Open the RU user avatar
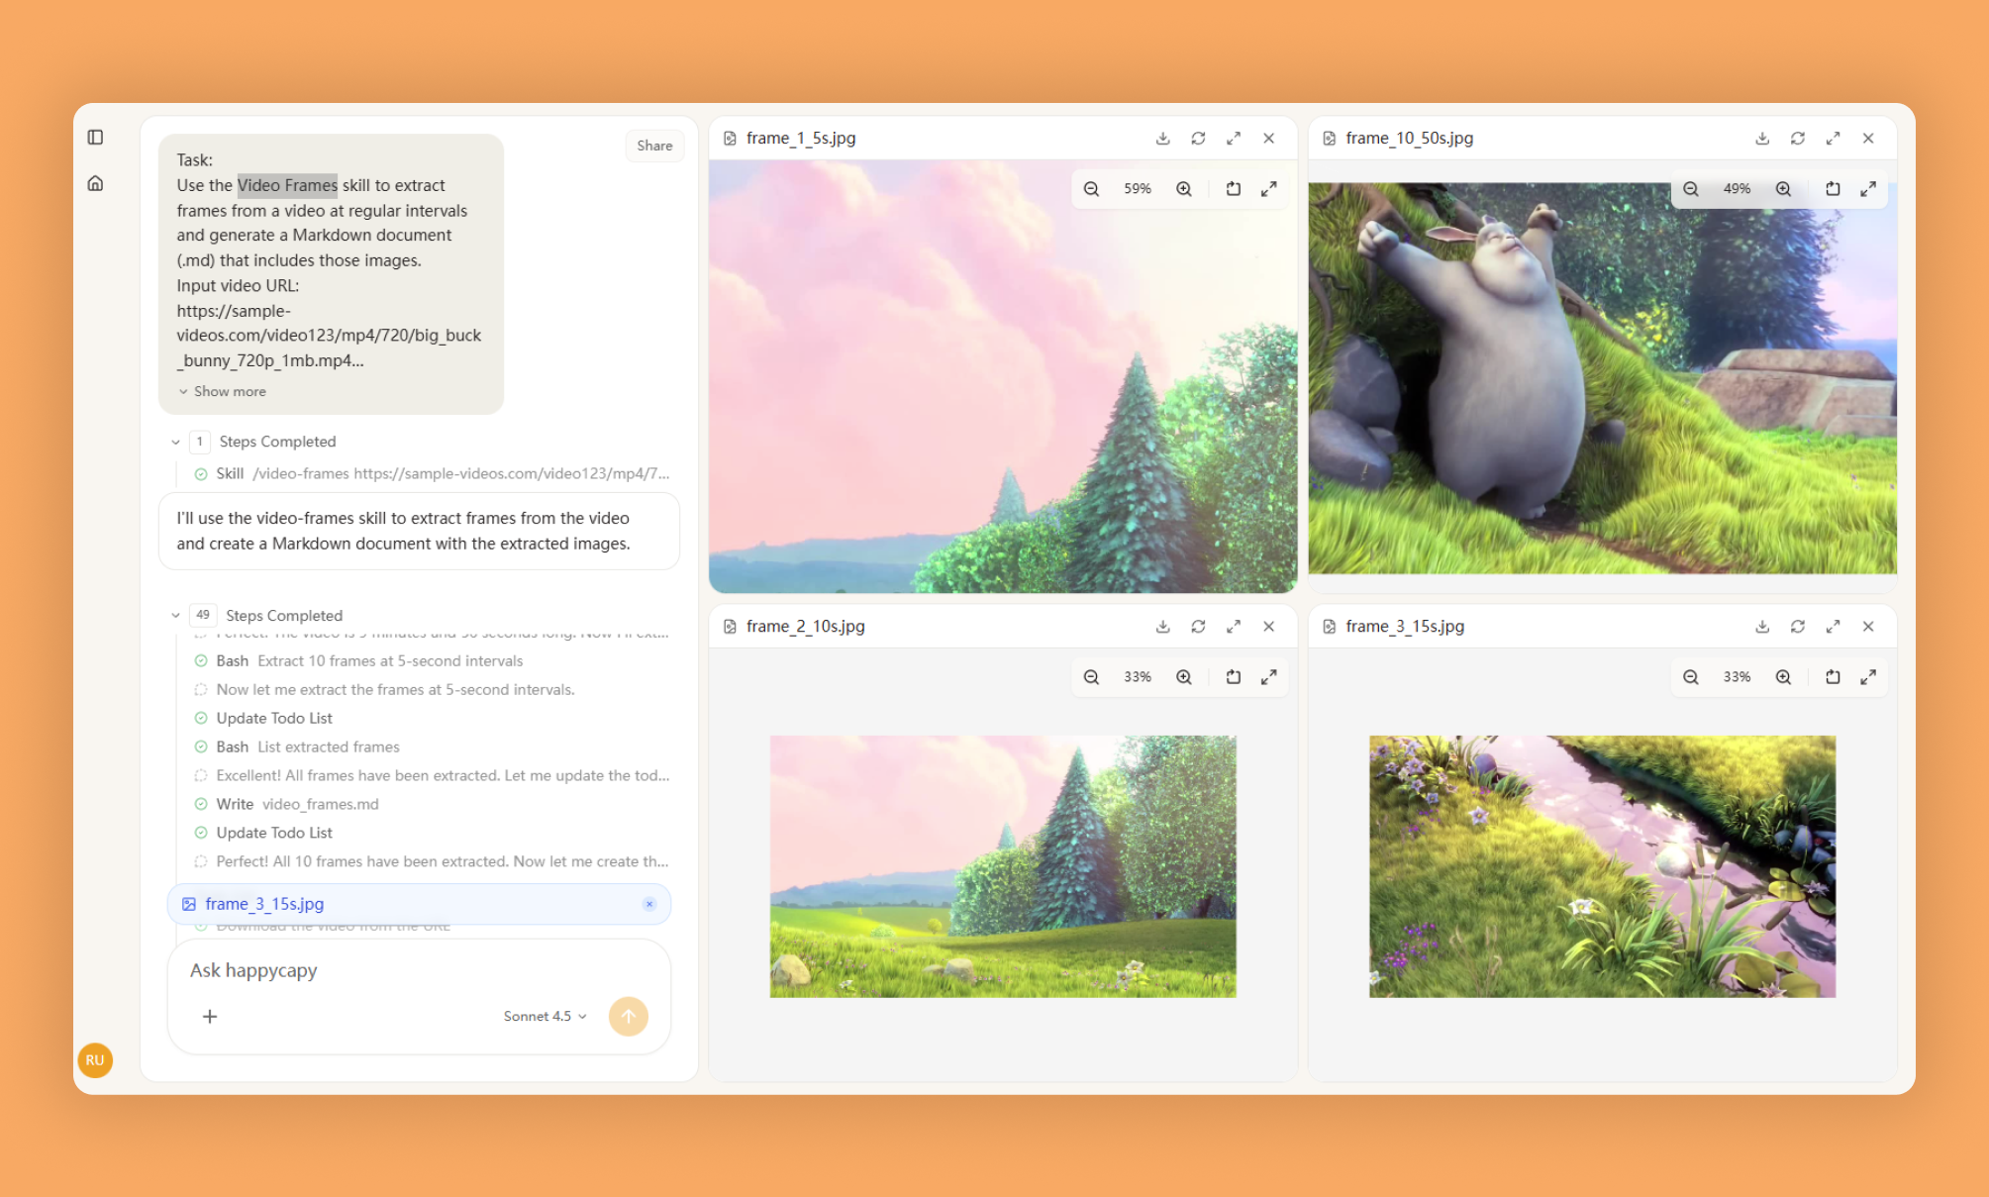 pos(95,1059)
